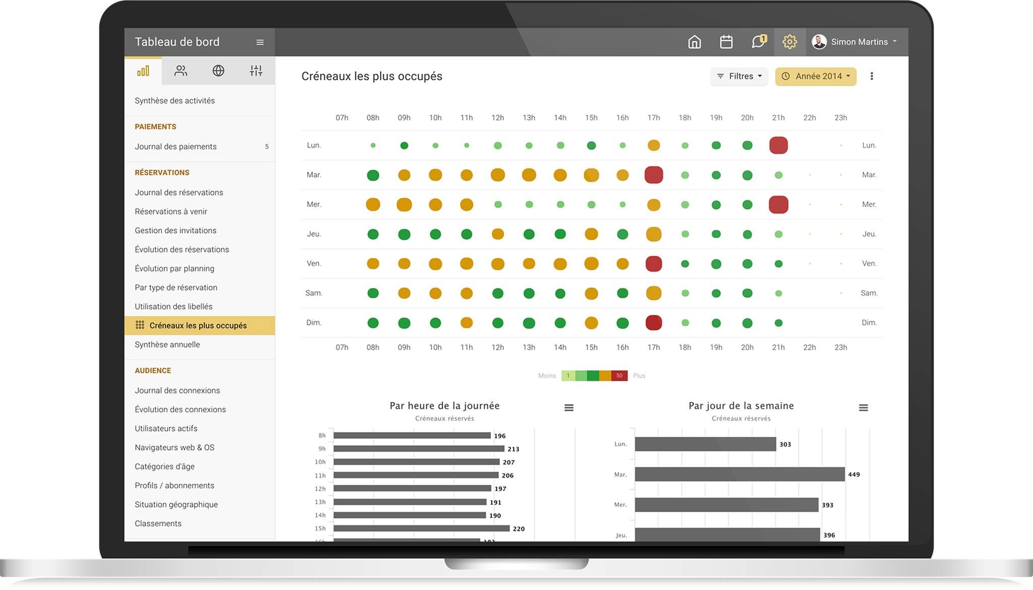Switch to the globe tab icon
Image resolution: width=1033 pixels, height=590 pixels.
tap(218, 71)
